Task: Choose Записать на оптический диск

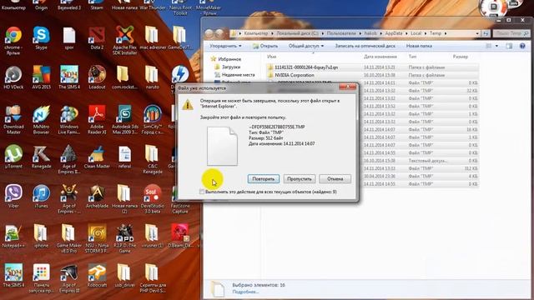Action: pos(365,46)
